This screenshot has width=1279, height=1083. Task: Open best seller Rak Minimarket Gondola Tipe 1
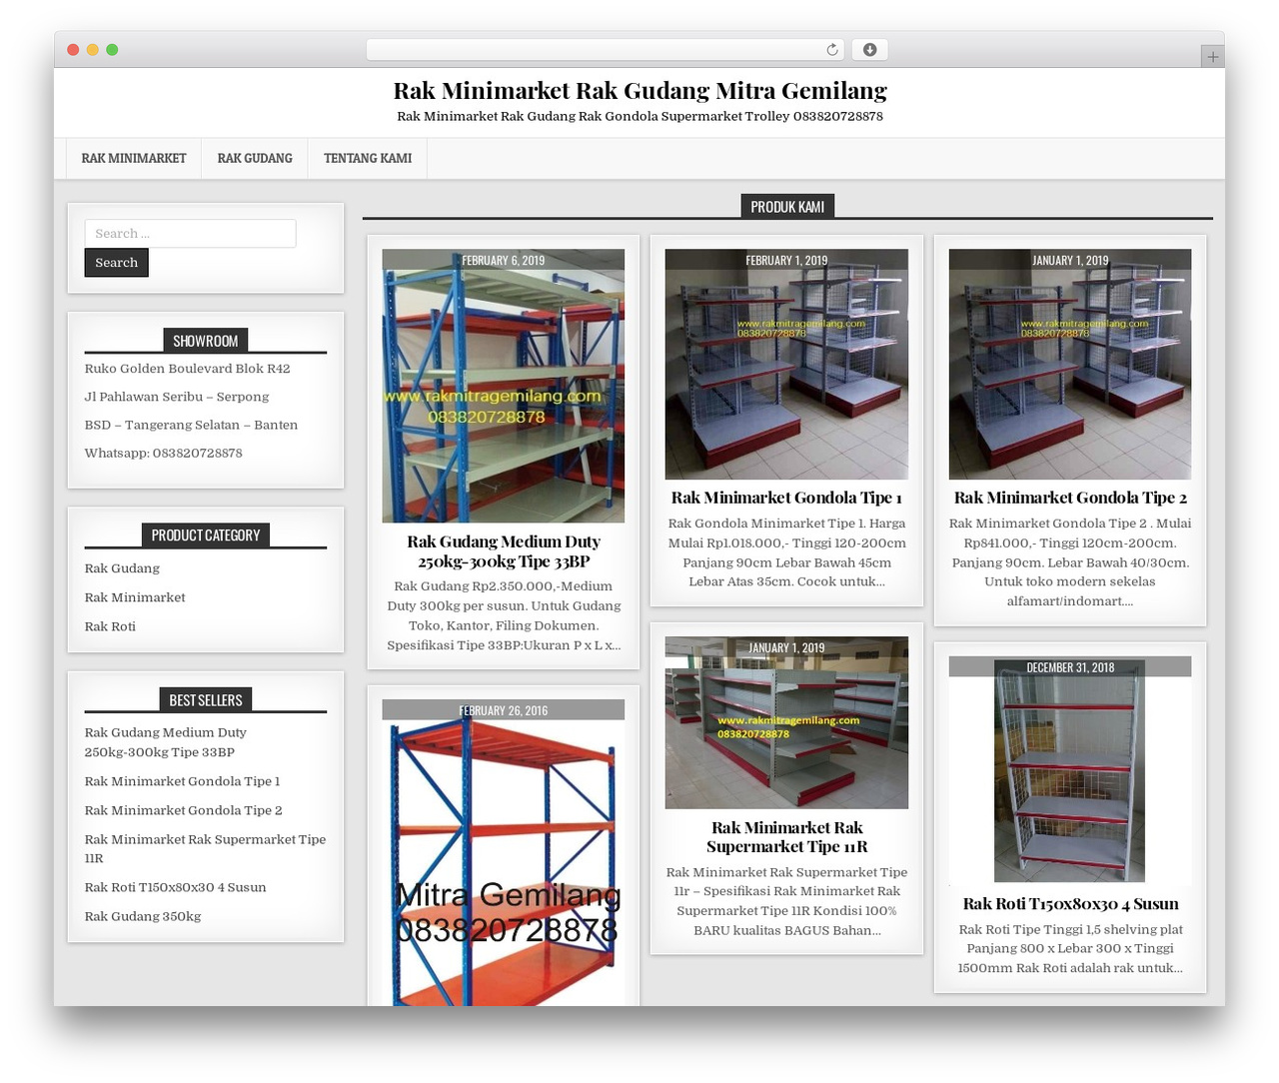pyautogui.click(x=182, y=781)
